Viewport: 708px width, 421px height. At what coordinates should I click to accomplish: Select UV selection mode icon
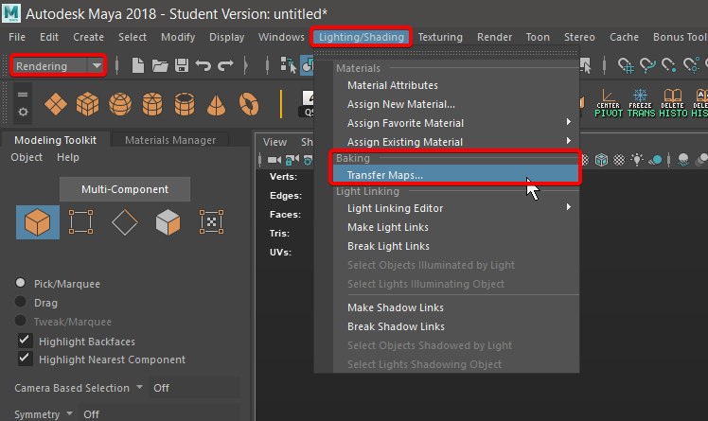point(211,221)
